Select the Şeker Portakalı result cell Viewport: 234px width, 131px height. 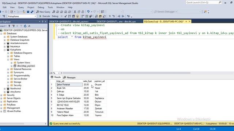pyautogui.click(x=69, y=84)
